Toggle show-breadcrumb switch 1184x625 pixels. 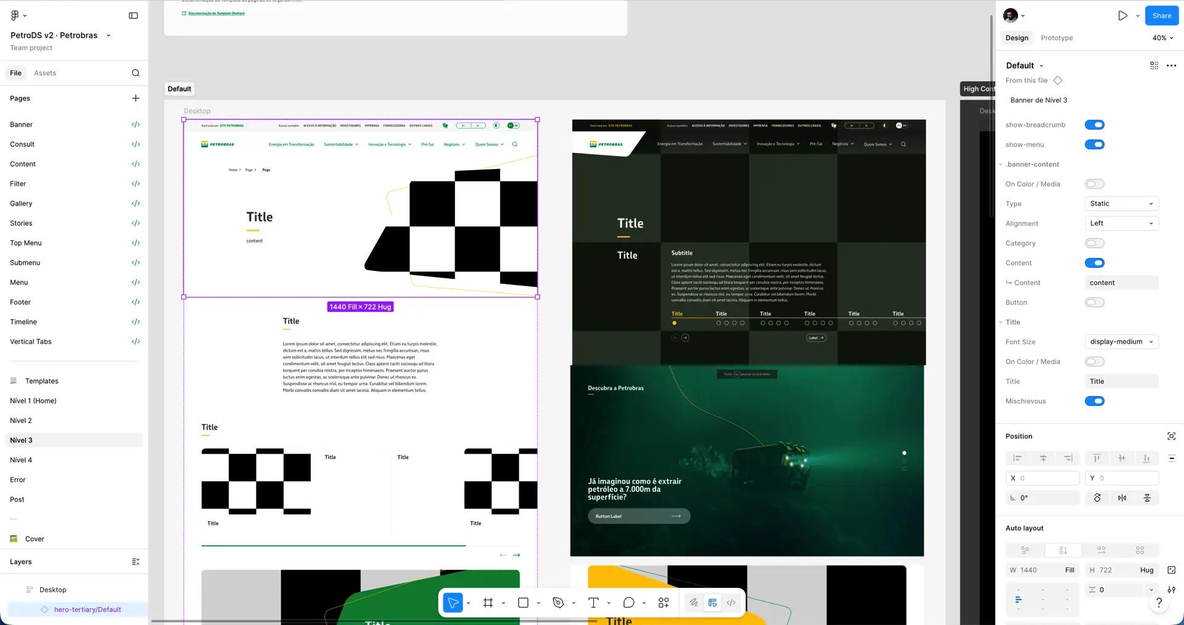(1095, 125)
